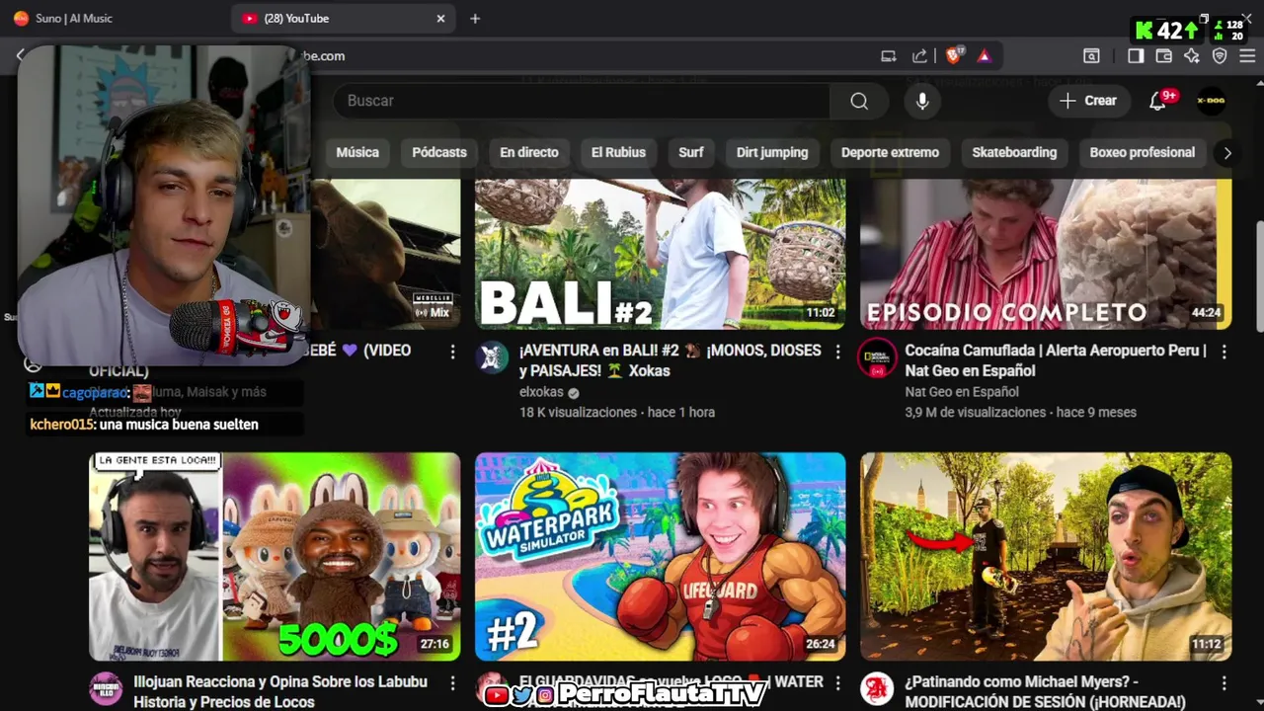This screenshot has width=1264, height=711.
Task: Select the Boxeo profesional chip
Action: [1143, 152]
